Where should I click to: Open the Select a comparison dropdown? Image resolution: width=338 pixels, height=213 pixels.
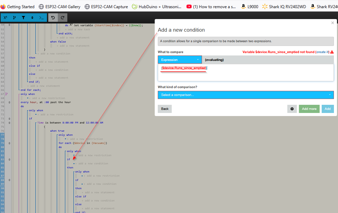pyautogui.click(x=246, y=95)
